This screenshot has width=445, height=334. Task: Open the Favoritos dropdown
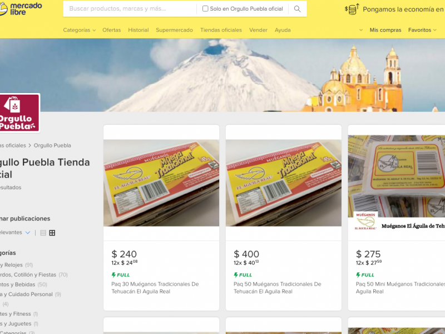(x=422, y=30)
